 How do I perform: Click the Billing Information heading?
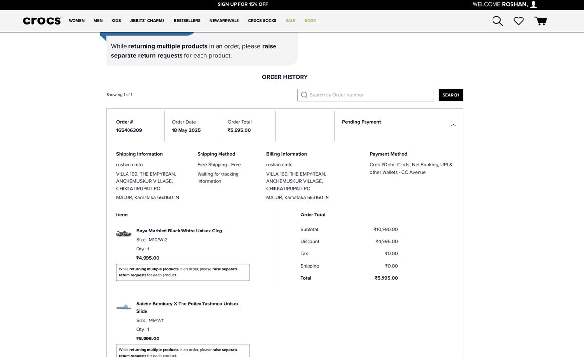[286, 154]
